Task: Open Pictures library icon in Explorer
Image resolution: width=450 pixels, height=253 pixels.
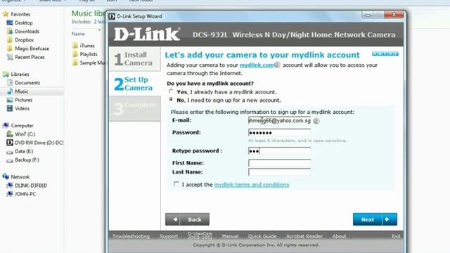Action: click(x=10, y=100)
